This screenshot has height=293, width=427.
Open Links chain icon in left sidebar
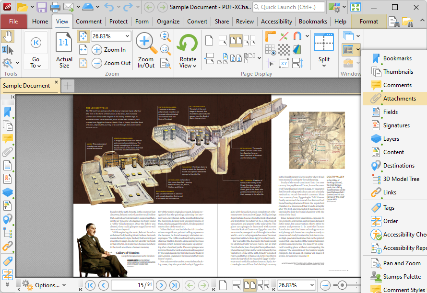8,246
